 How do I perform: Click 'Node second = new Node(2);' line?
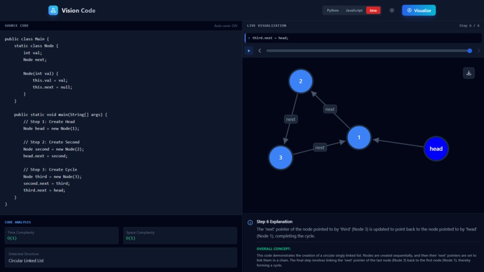pos(53,149)
